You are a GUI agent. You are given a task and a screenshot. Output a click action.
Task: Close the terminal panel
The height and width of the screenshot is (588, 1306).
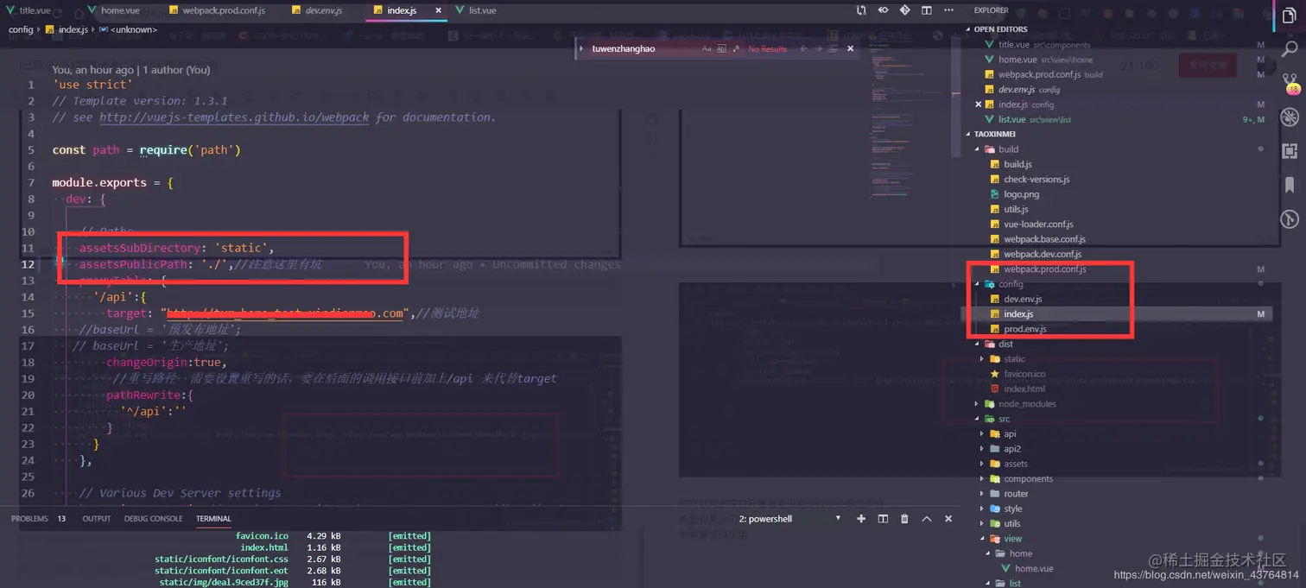[x=948, y=519]
